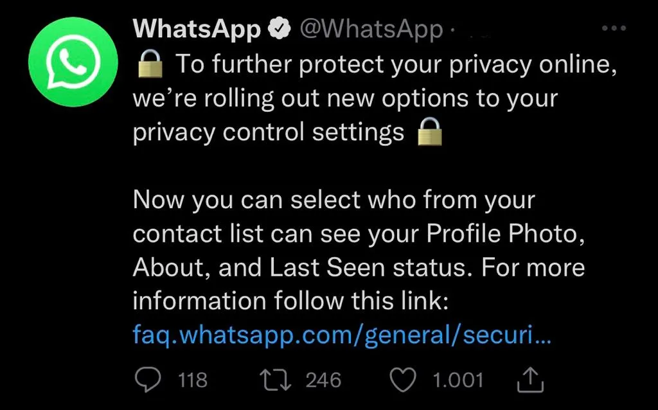Click the padlock emoji after "settings"
Image resolution: width=658 pixels, height=410 pixels.
[431, 132]
